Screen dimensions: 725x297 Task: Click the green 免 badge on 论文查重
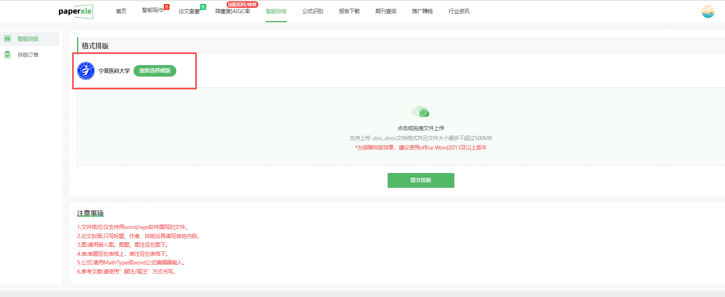203,7
